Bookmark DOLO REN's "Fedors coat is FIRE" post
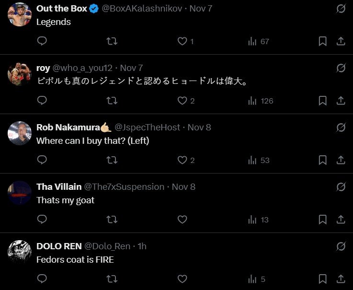The height and width of the screenshot is (290, 353). 323,279
